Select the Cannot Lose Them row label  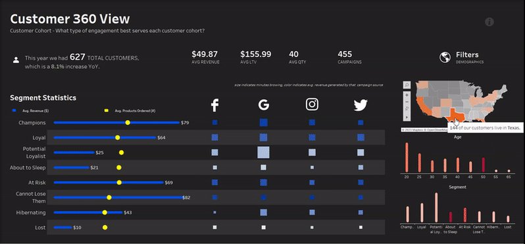[31, 197]
